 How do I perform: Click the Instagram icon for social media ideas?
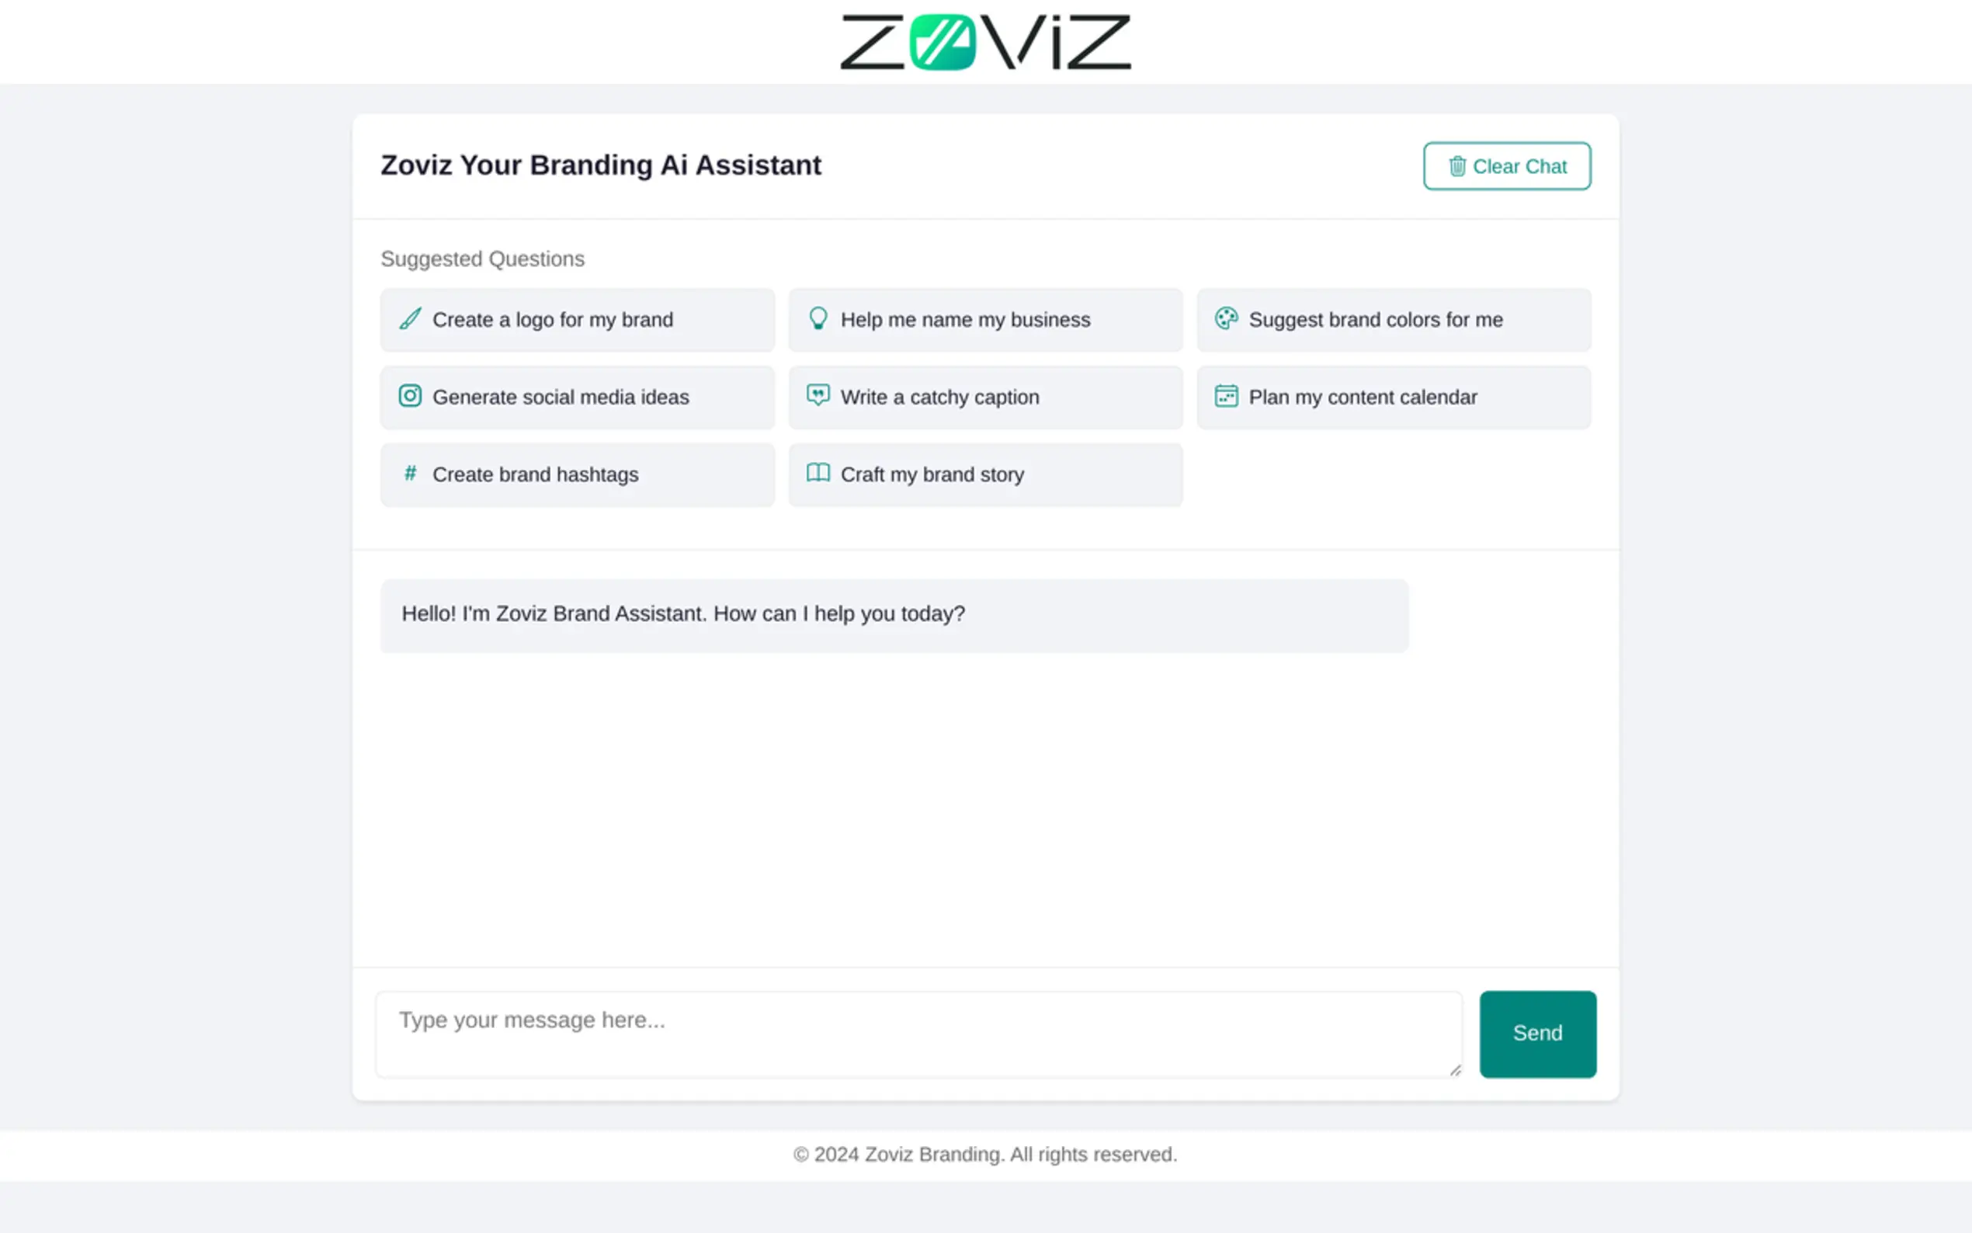(x=410, y=396)
